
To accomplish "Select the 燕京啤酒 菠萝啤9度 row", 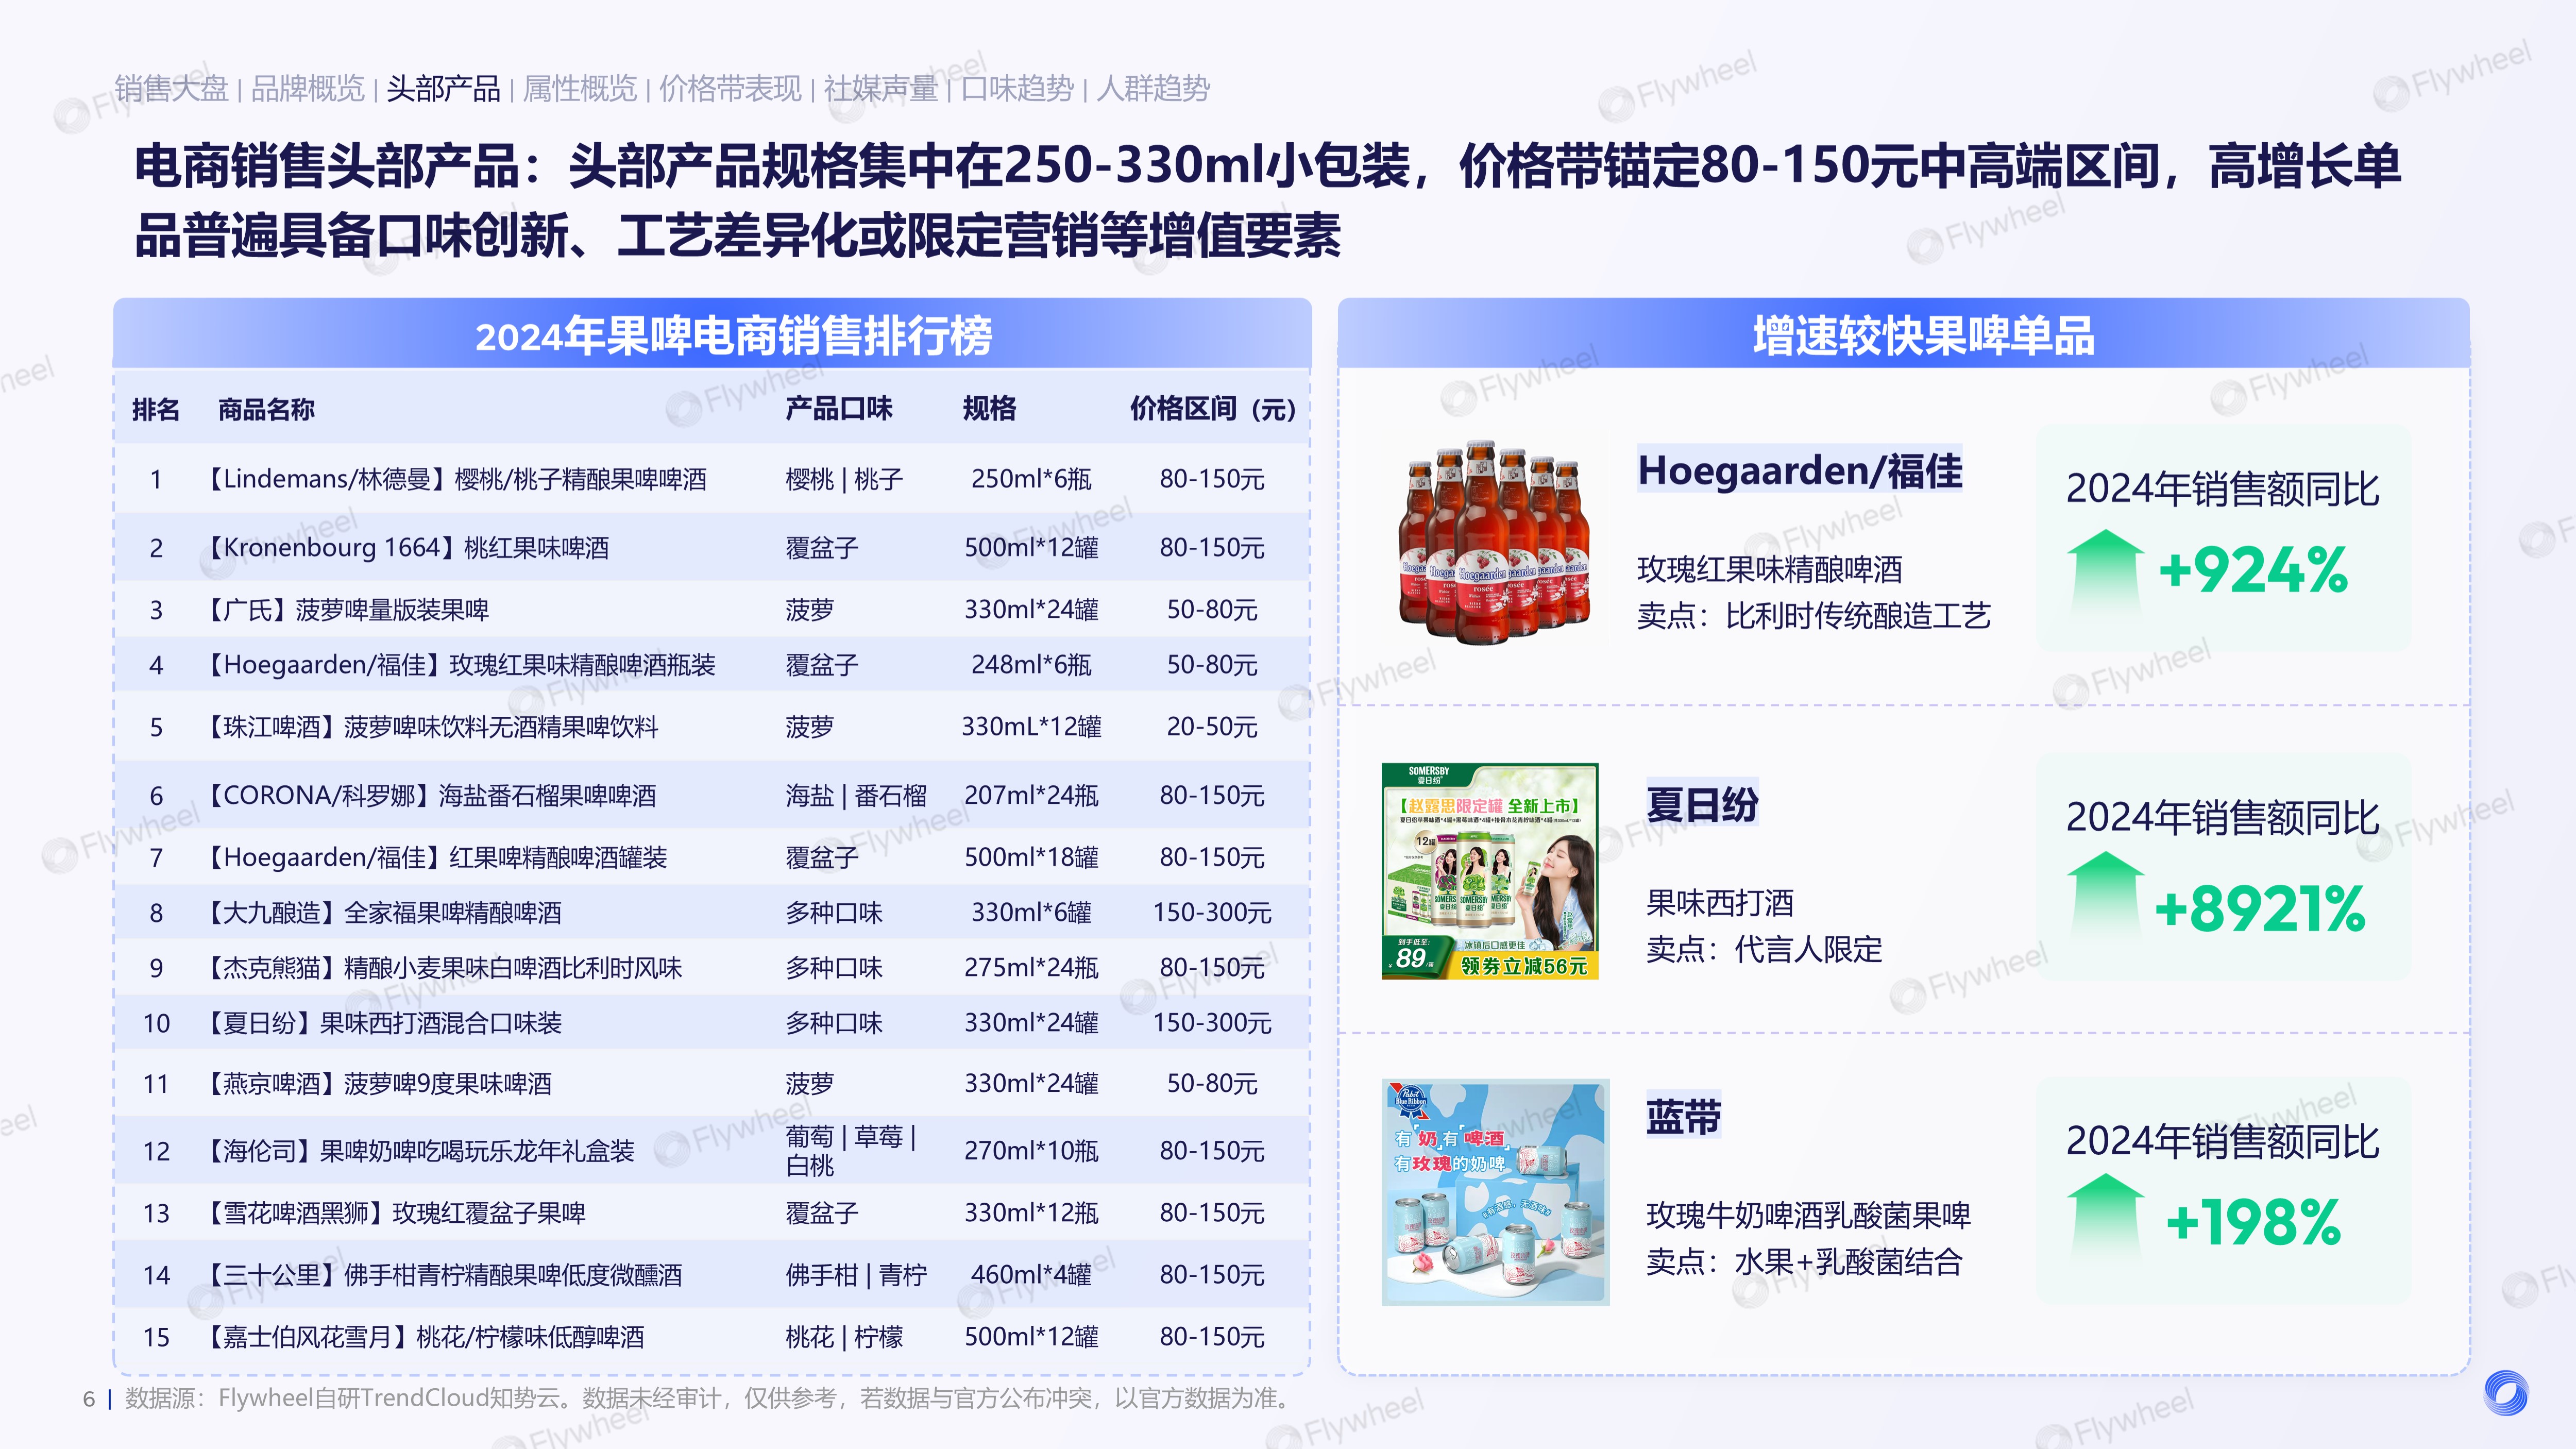I will pyautogui.click(x=712, y=1084).
